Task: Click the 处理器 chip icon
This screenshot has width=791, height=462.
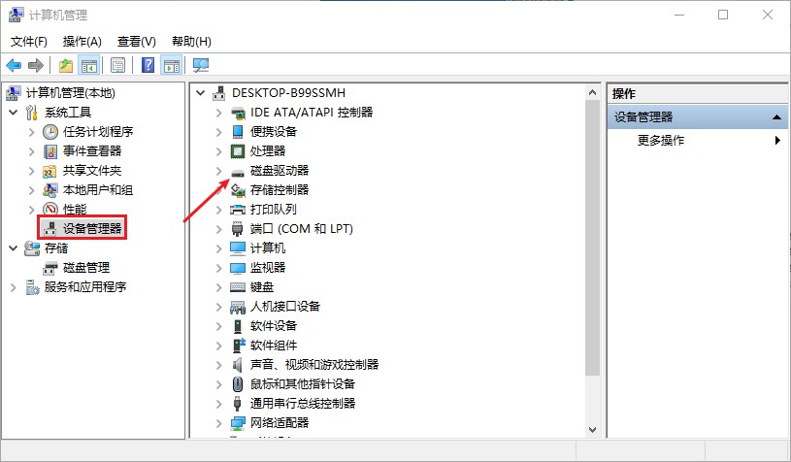Action: (238, 150)
